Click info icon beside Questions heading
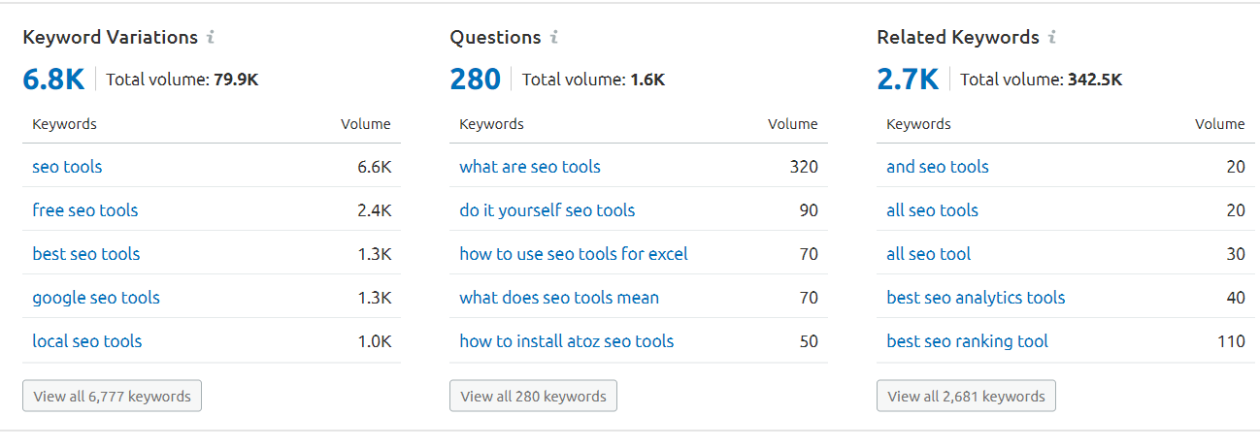Viewport: 1260px width, 448px height. point(554,38)
